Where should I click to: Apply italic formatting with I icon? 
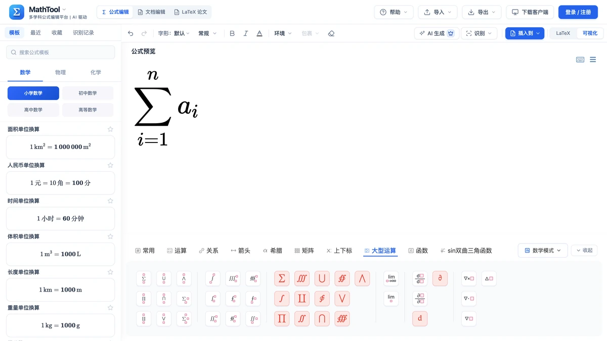tap(246, 33)
